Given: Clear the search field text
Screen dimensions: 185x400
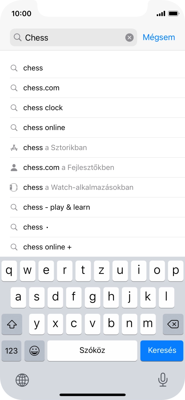Looking at the screenshot, I should click(129, 38).
